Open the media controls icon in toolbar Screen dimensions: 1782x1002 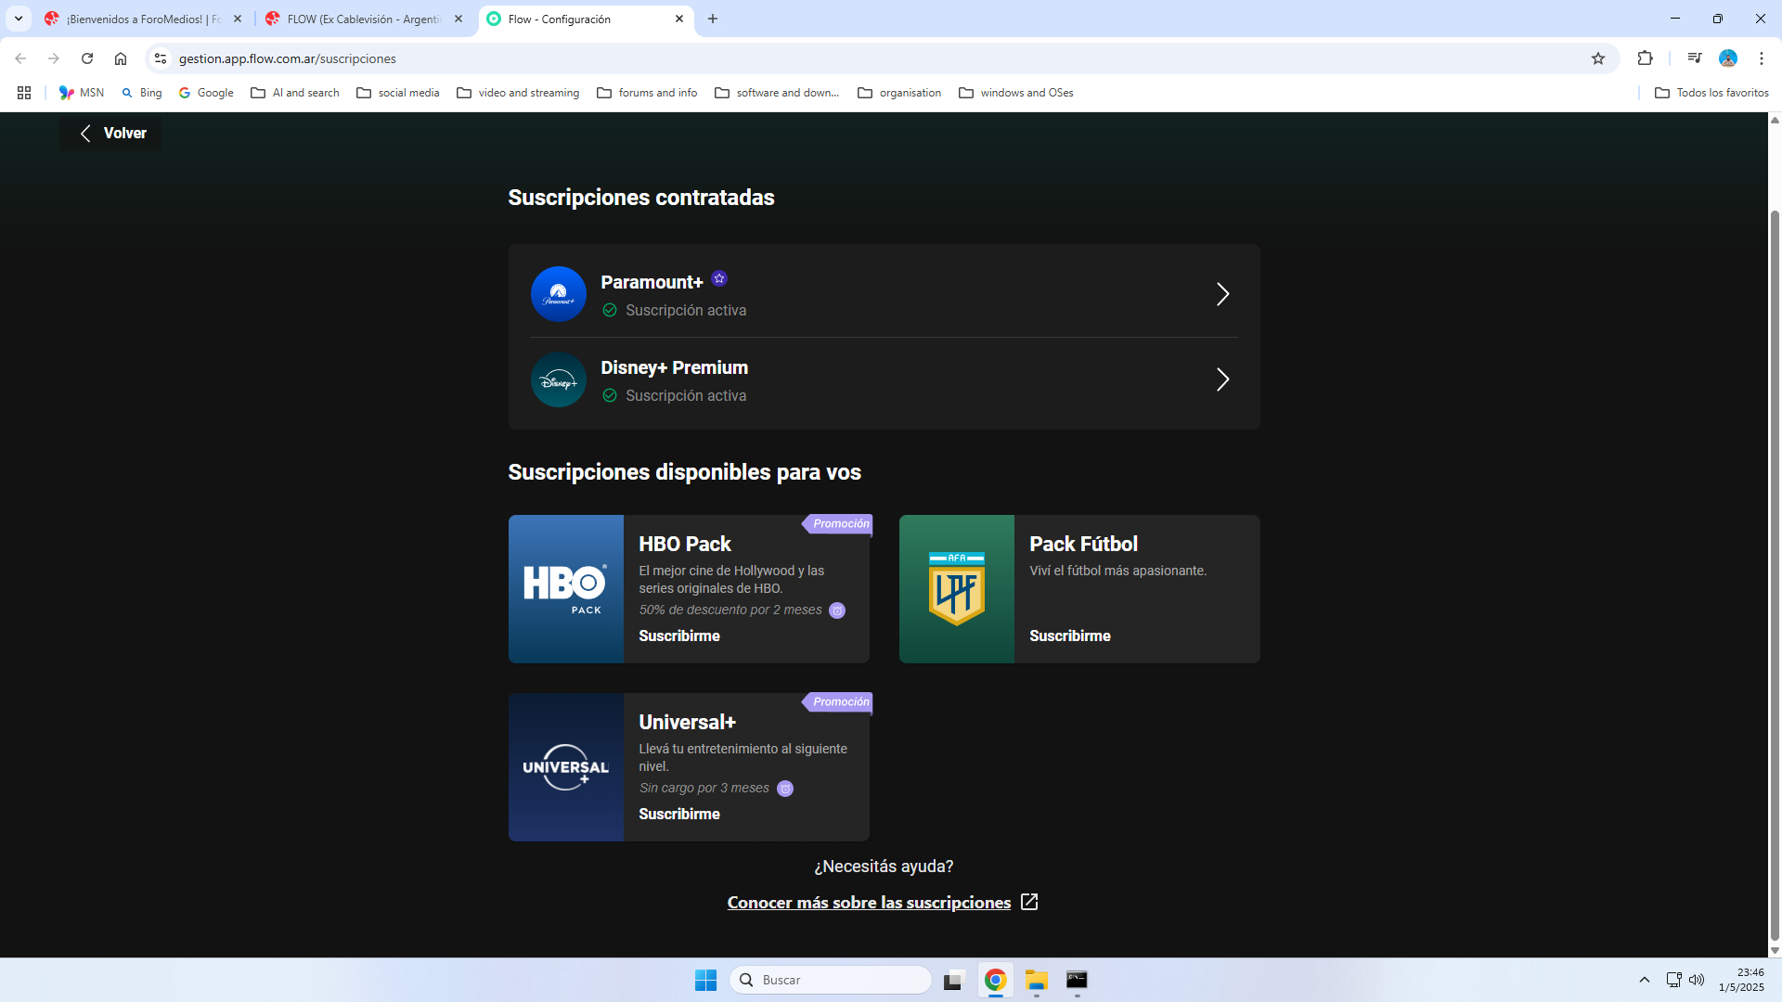[1695, 58]
